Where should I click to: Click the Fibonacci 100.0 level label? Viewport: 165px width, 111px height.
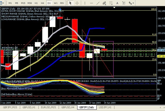[x=154, y=9]
